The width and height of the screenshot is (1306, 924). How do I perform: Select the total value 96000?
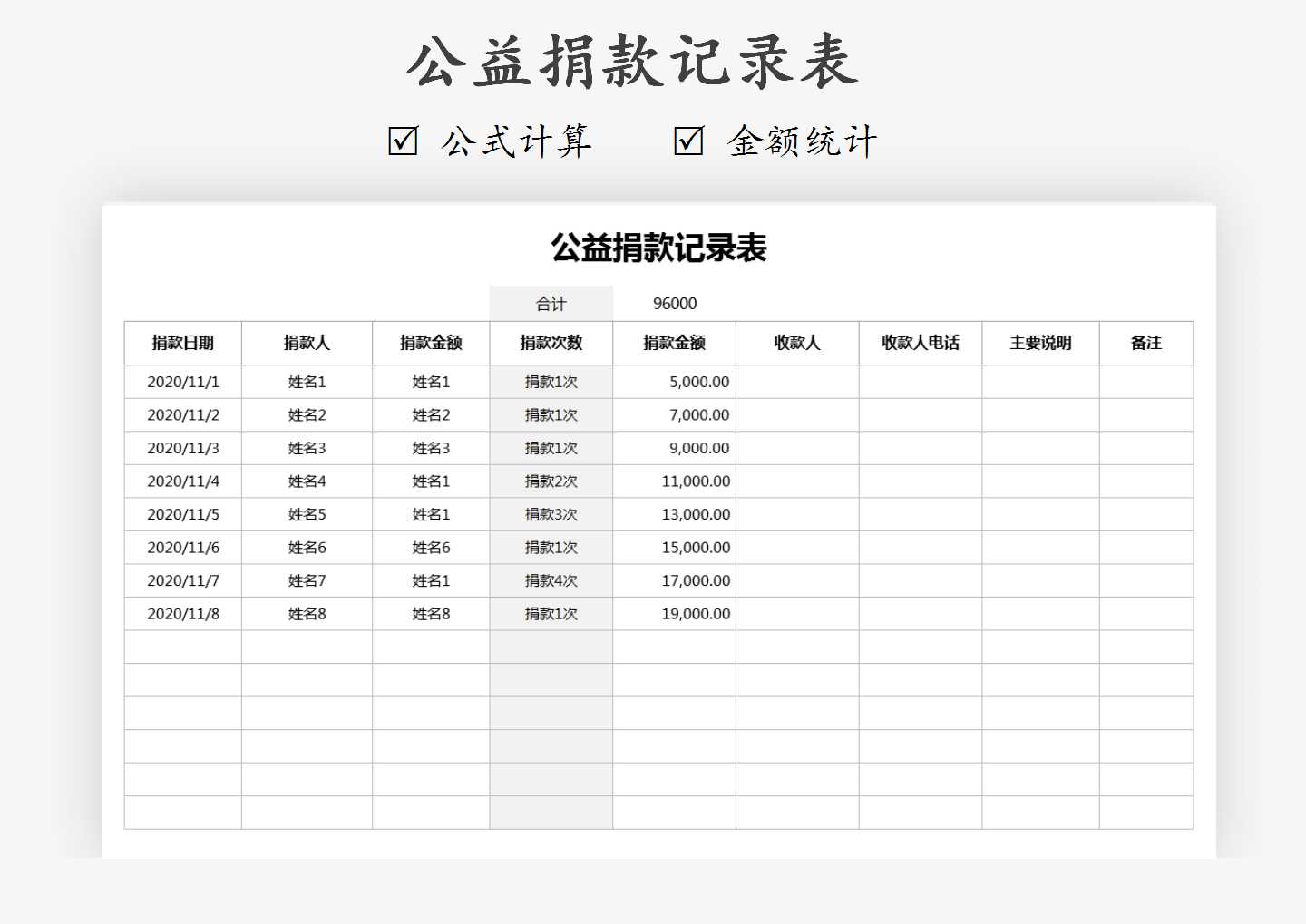(672, 304)
